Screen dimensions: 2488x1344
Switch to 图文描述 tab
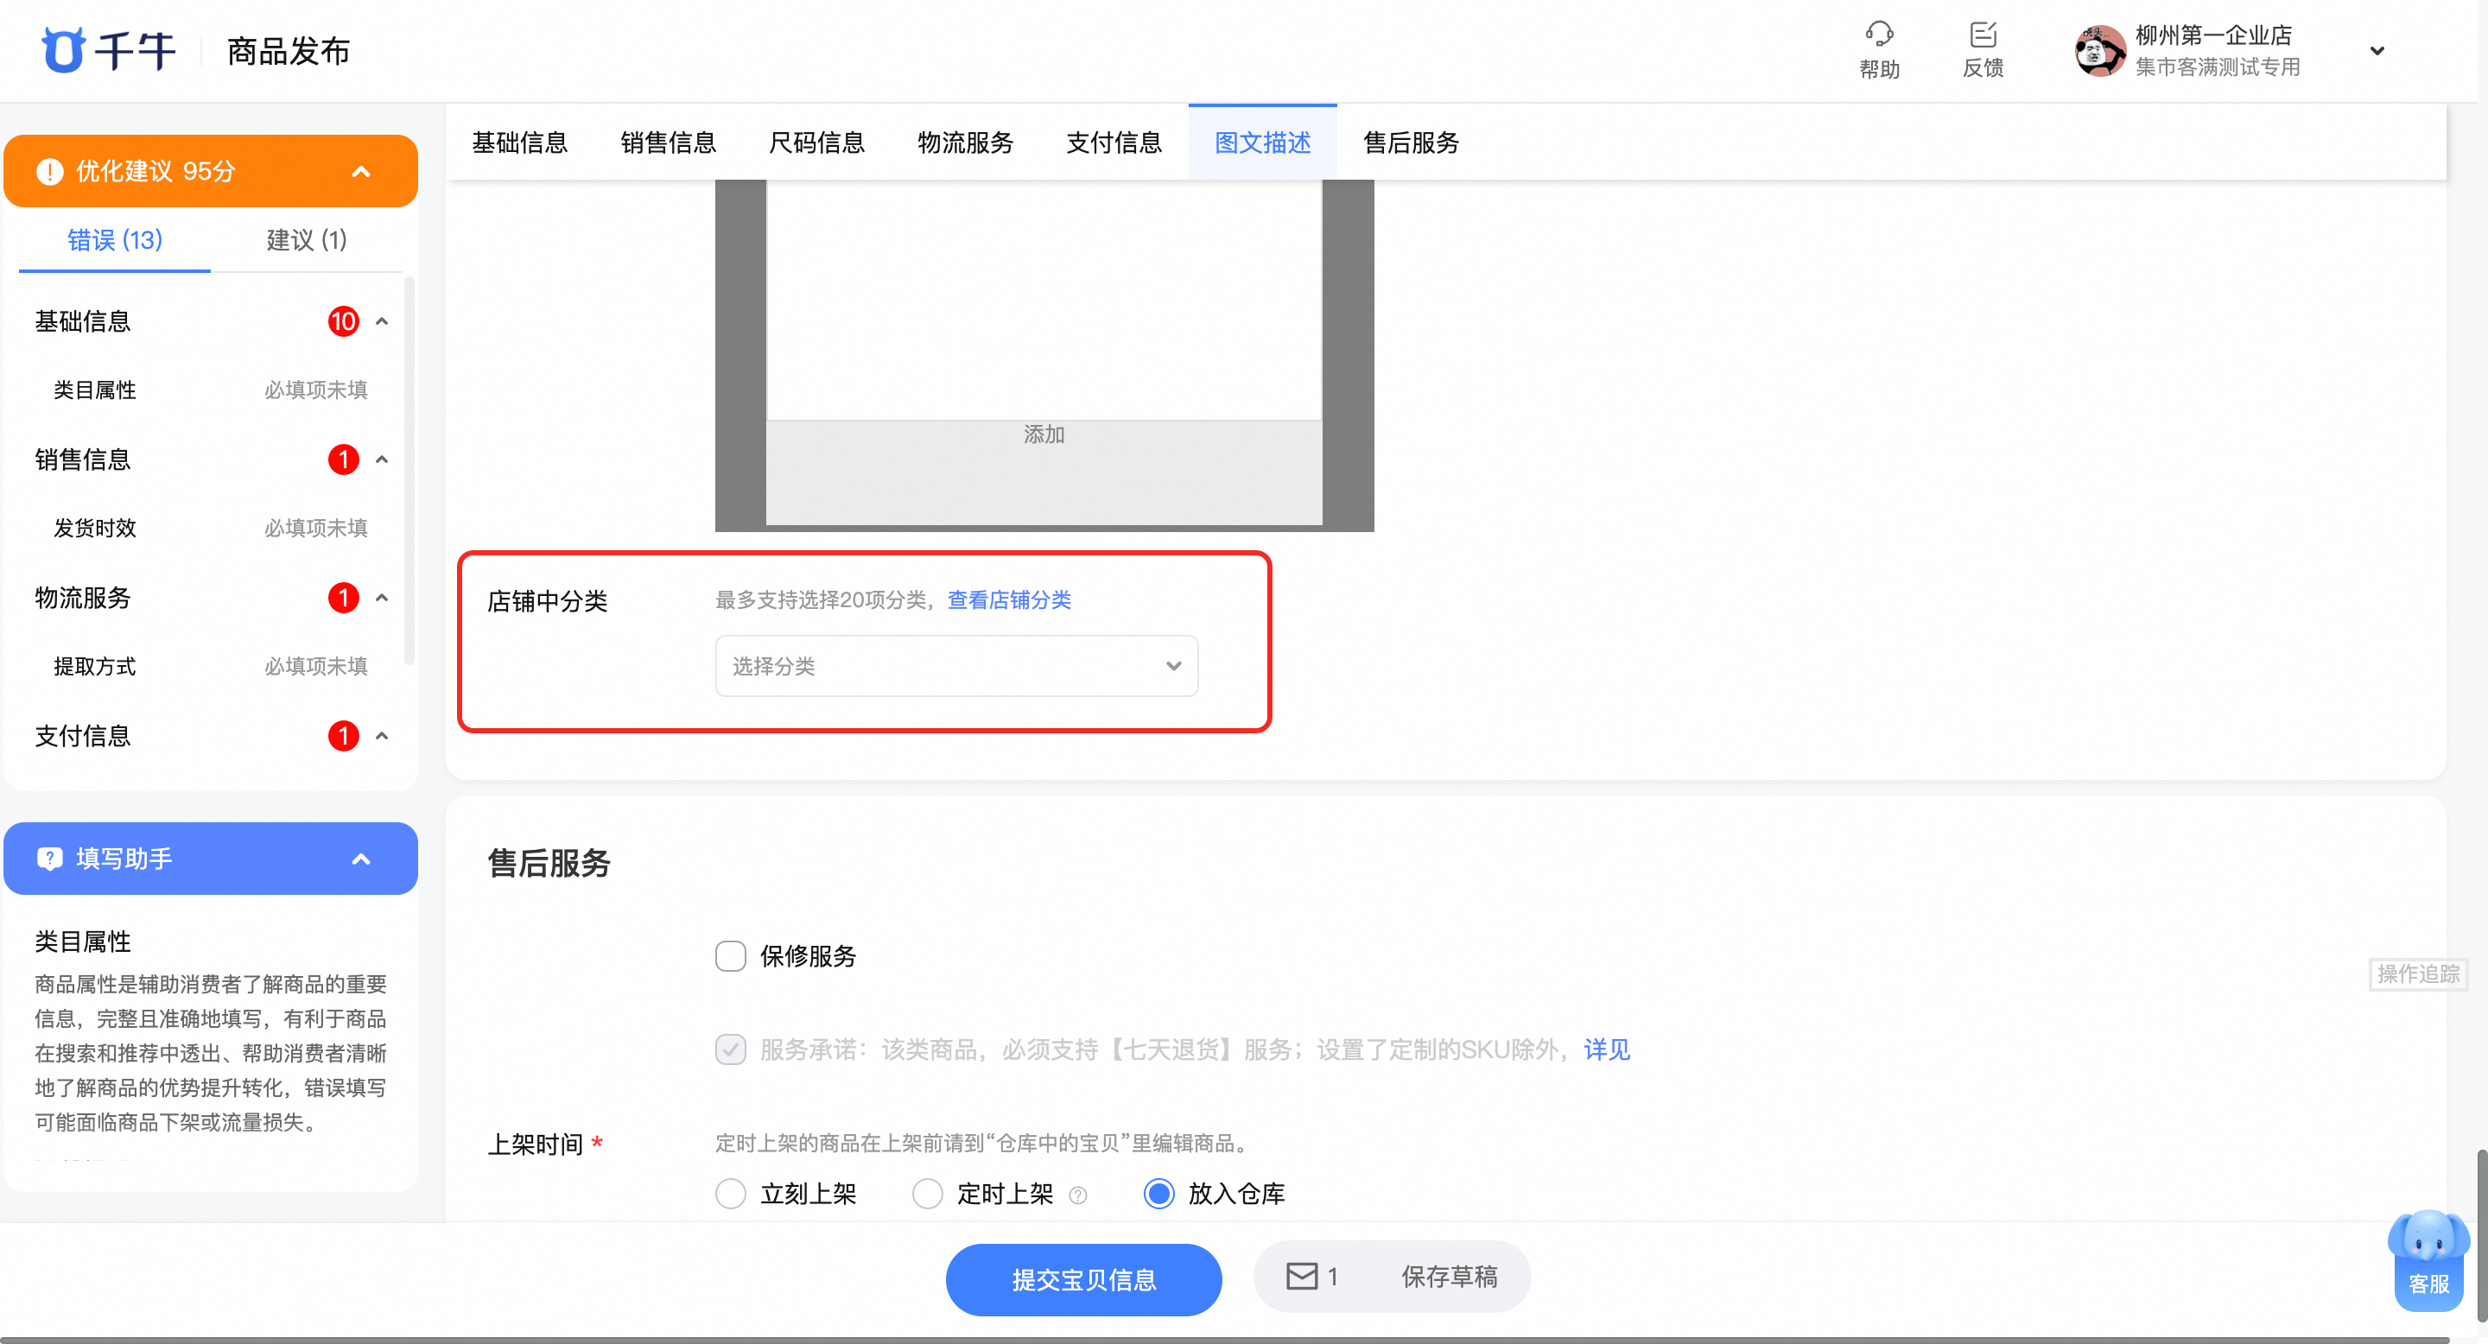click(x=1262, y=142)
